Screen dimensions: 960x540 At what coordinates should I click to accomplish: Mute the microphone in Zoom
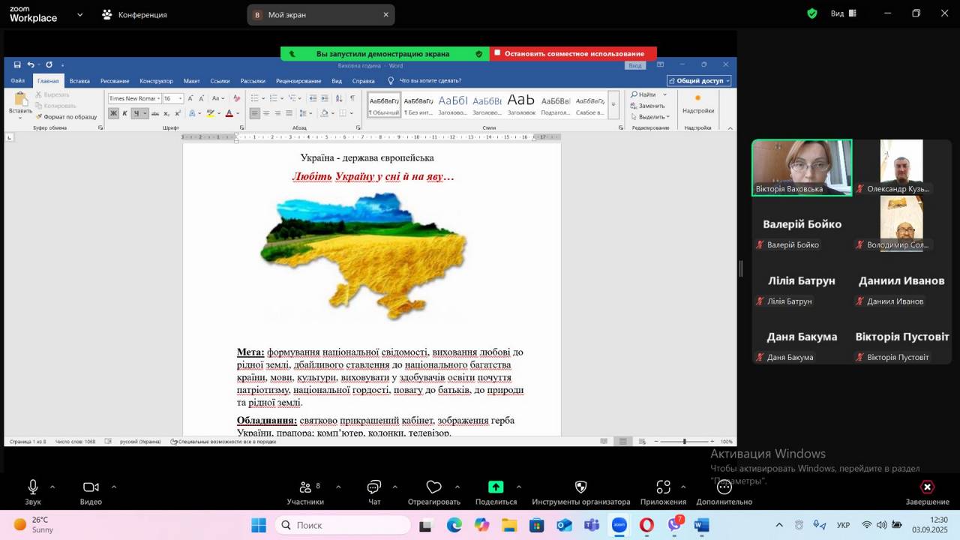(x=33, y=487)
